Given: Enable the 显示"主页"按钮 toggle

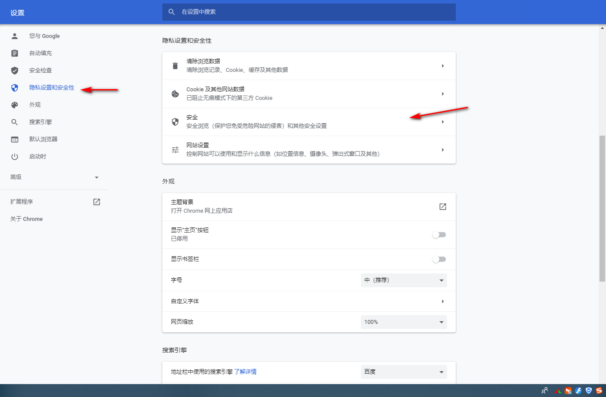Looking at the screenshot, I should click(x=439, y=234).
